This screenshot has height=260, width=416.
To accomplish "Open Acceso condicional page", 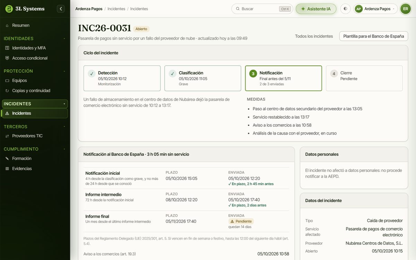I will 35,58.
